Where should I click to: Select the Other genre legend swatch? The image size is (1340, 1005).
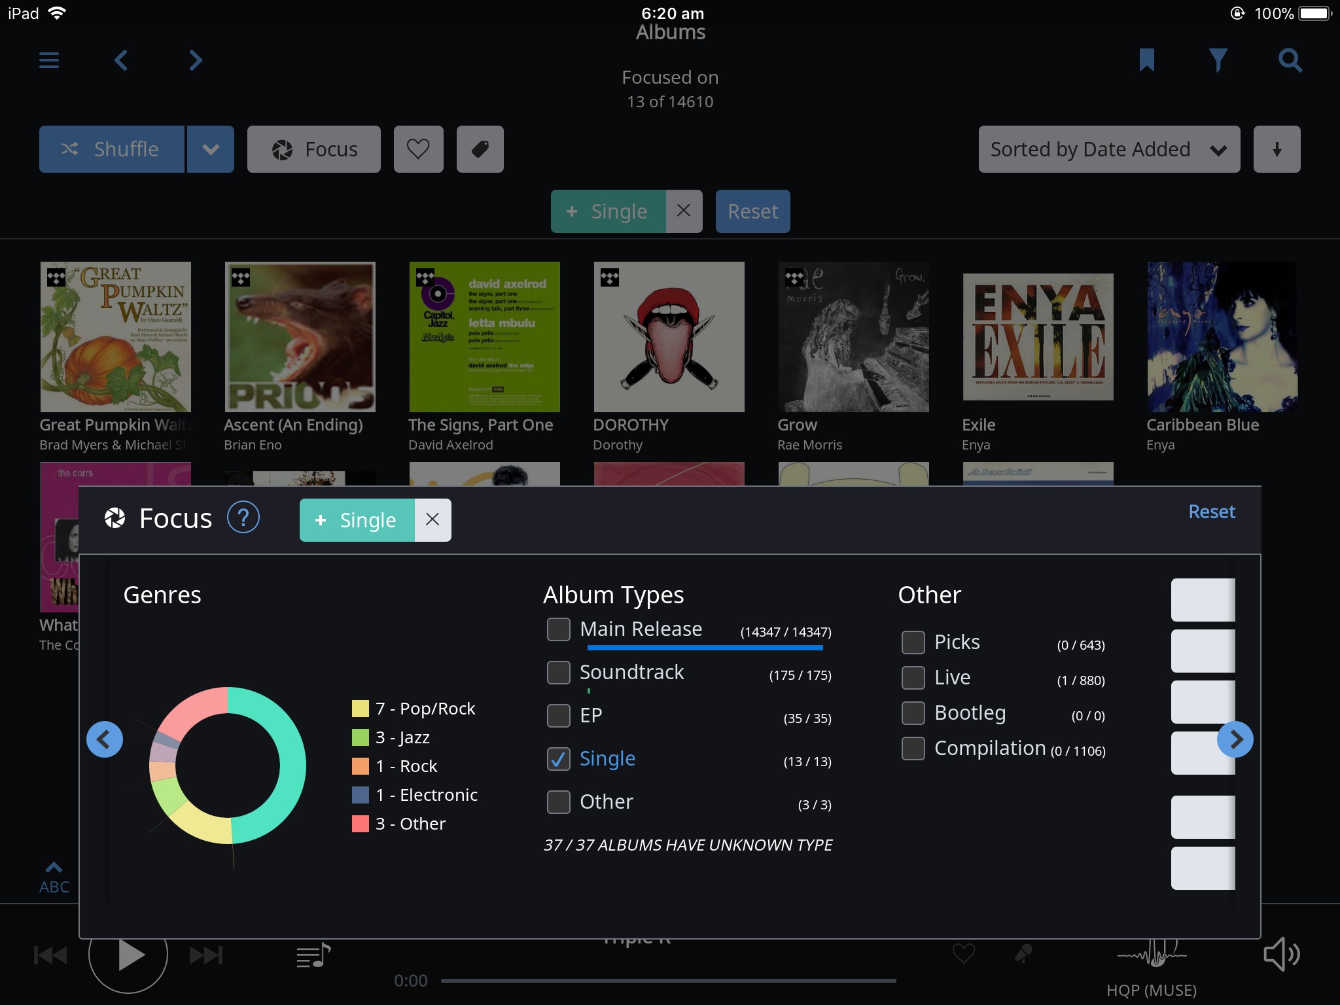pyautogui.click(x=361, y=824)
